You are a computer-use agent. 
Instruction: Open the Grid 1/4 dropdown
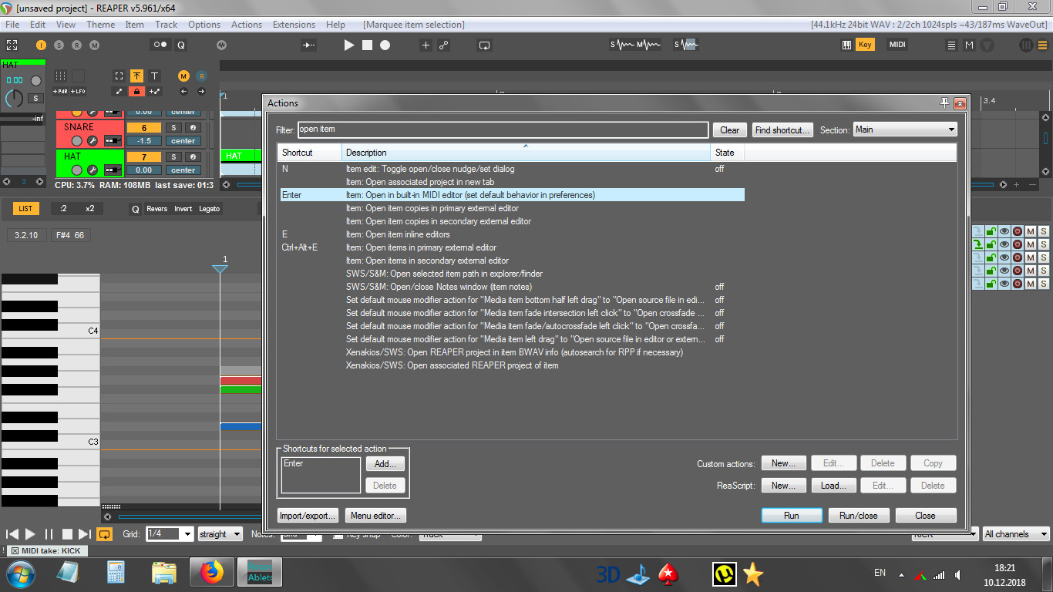click(x=169, y=534)
